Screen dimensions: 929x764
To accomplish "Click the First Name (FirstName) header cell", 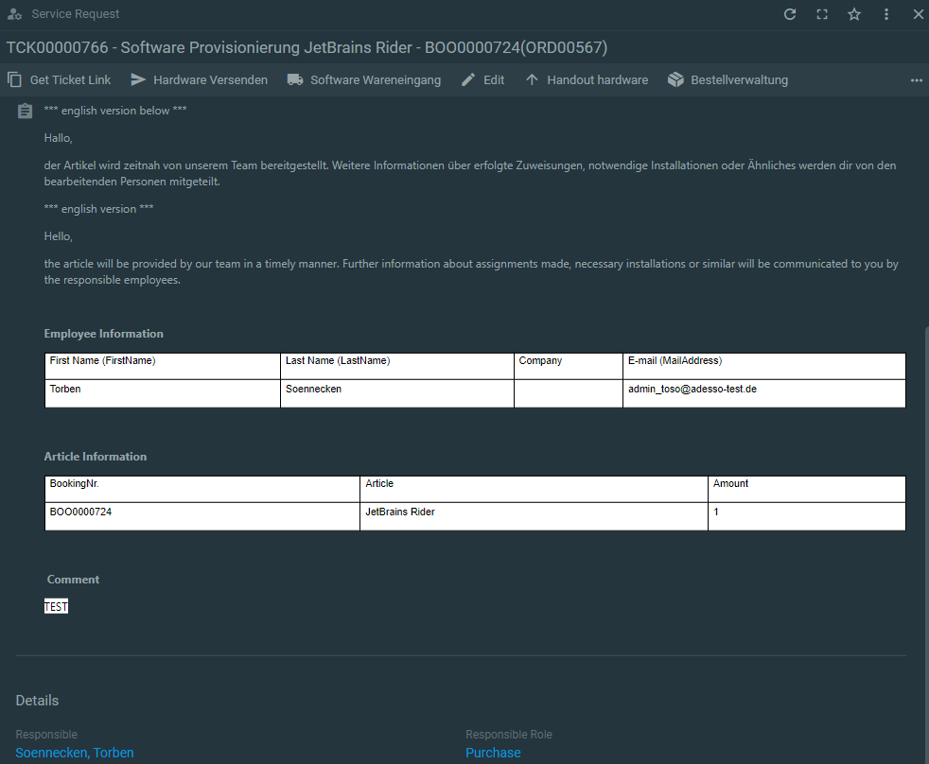I will 163,366.
